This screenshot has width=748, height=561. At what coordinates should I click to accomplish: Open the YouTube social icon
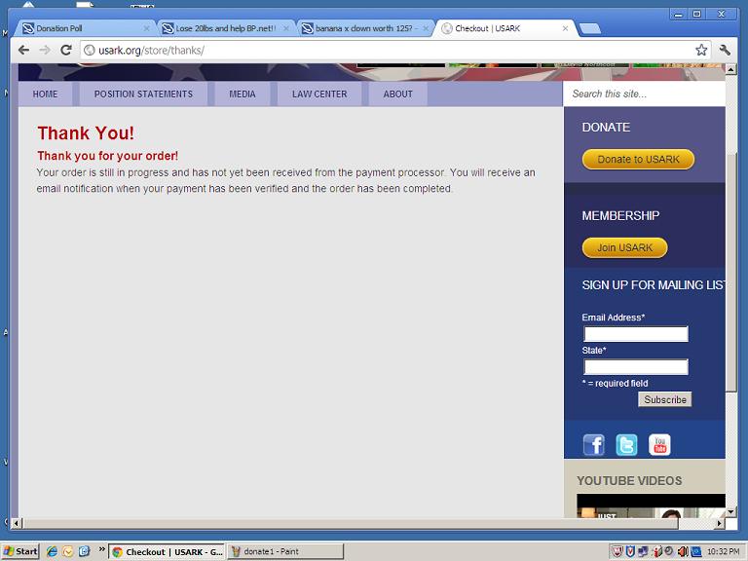(x=659, y=445)
